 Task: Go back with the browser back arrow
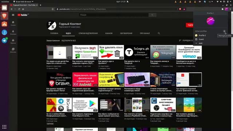[11, 9]
